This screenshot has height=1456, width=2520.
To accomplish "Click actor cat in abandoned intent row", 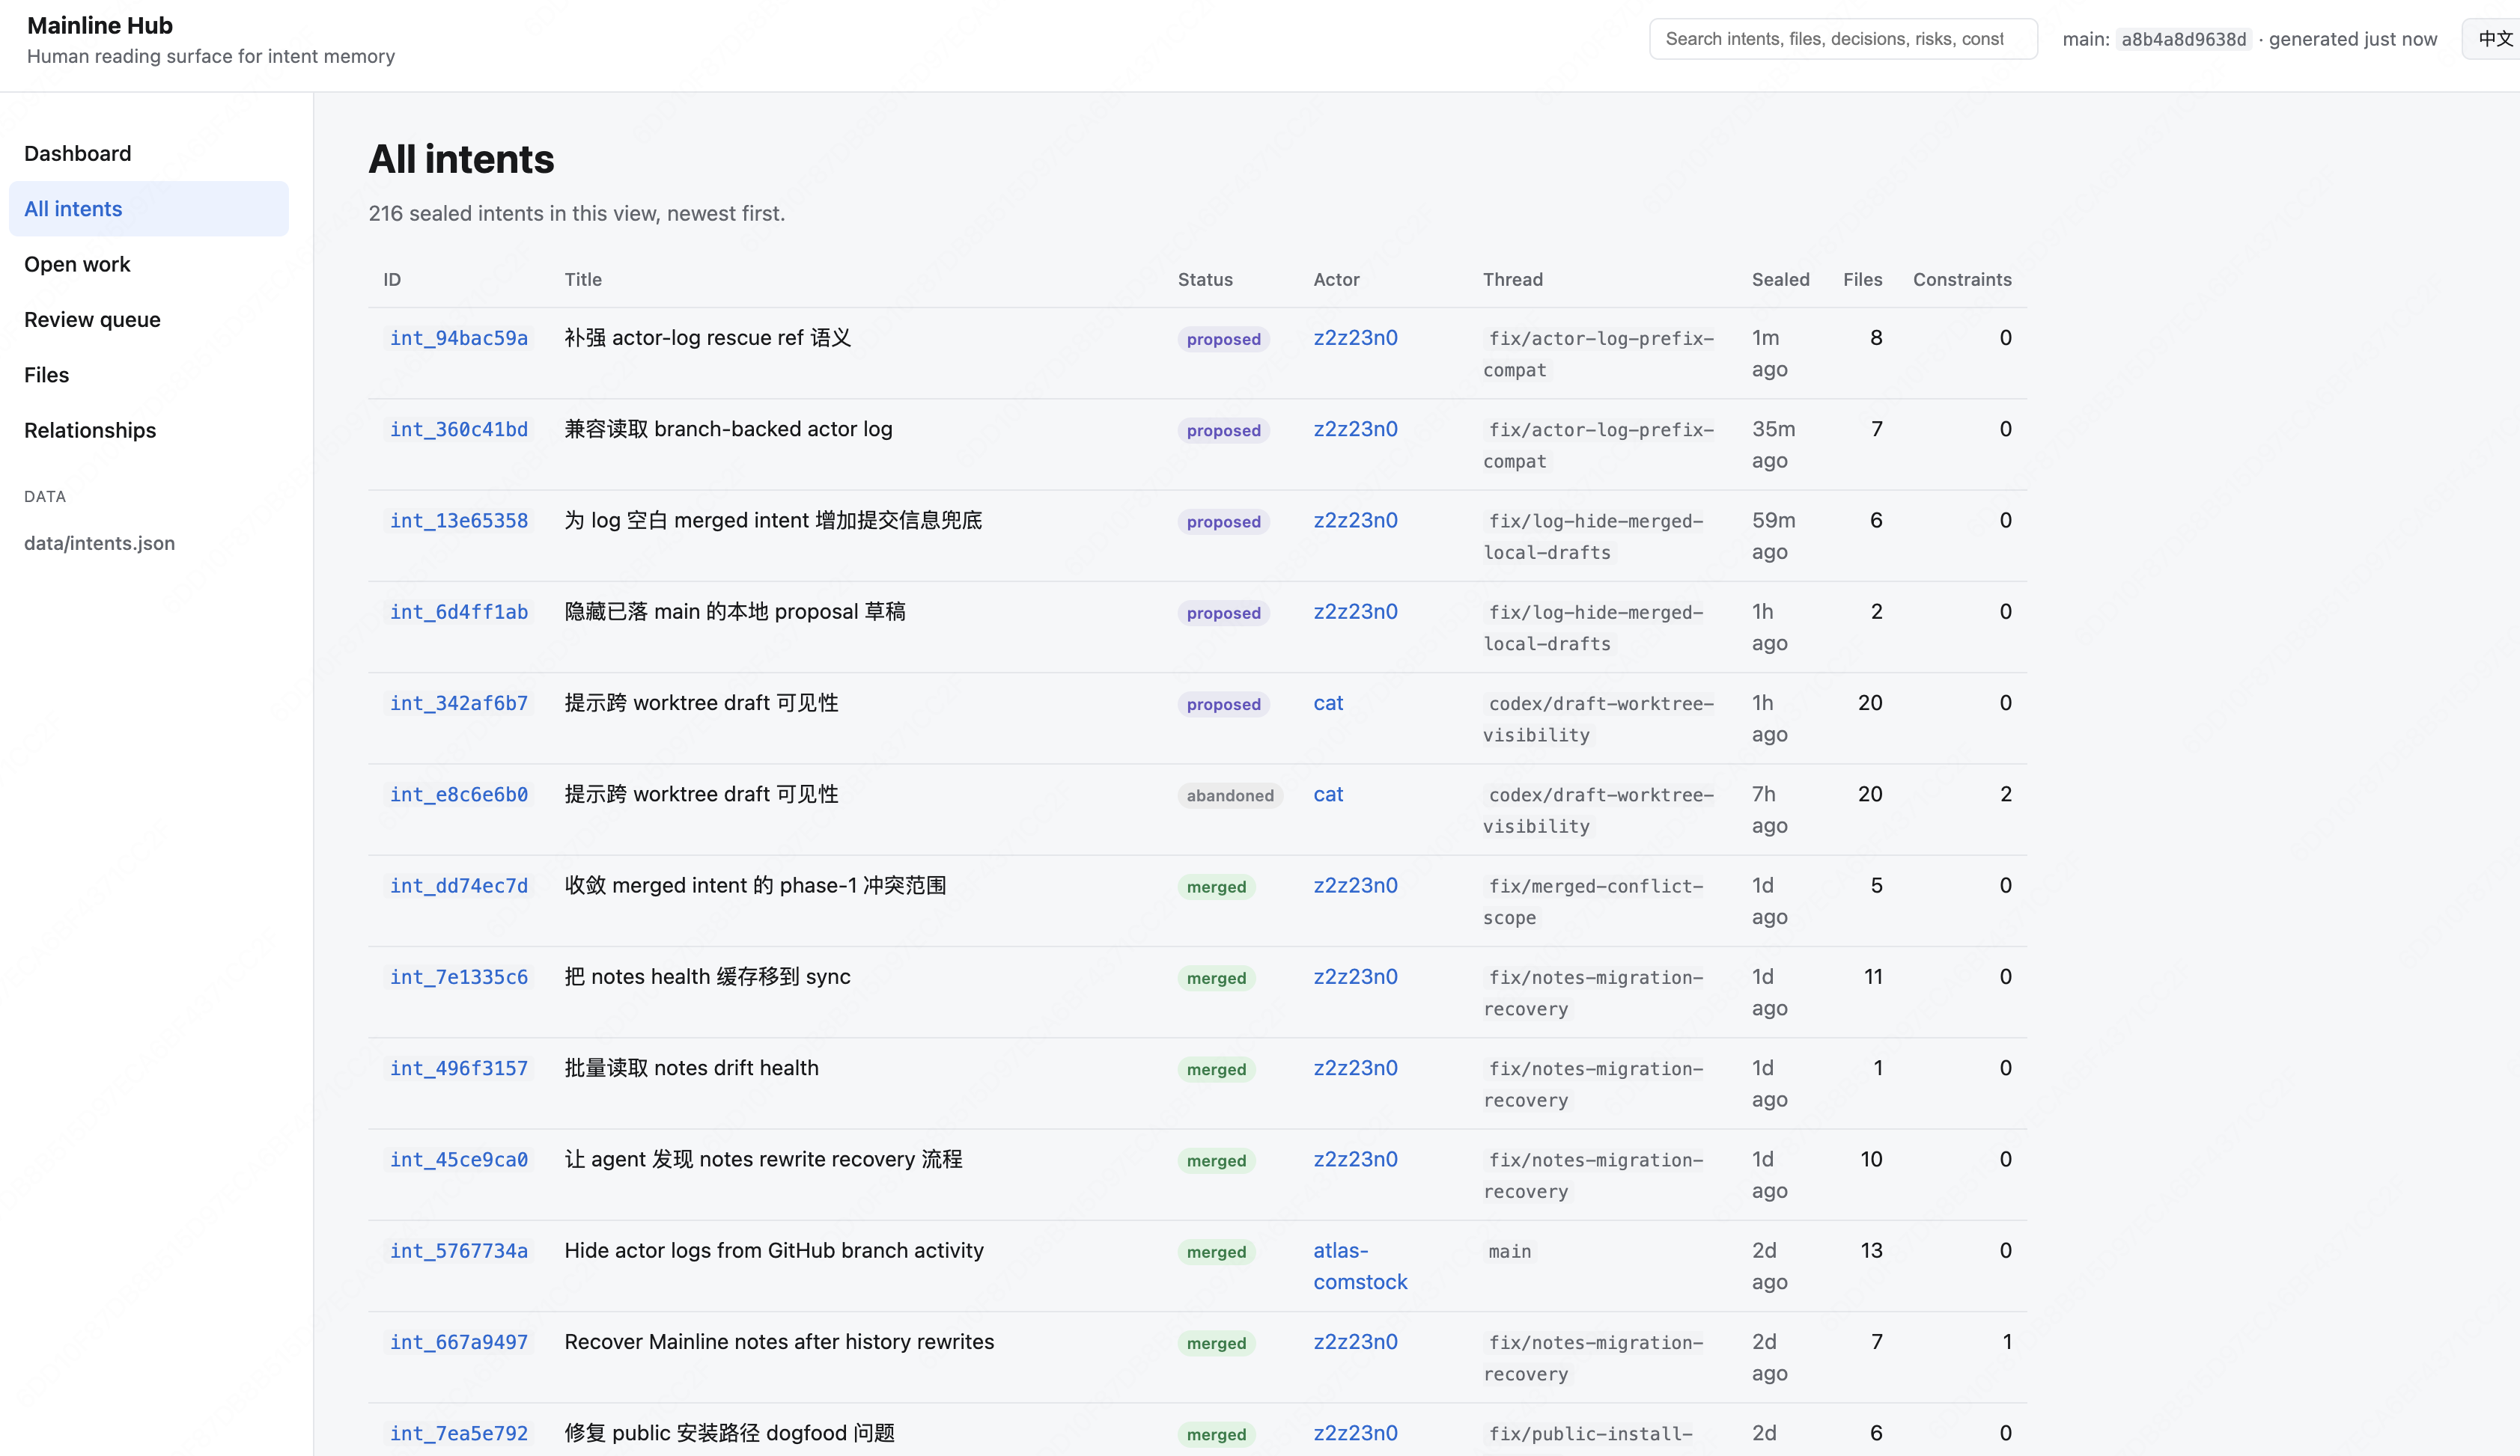I will click(x=1328, y=795).
